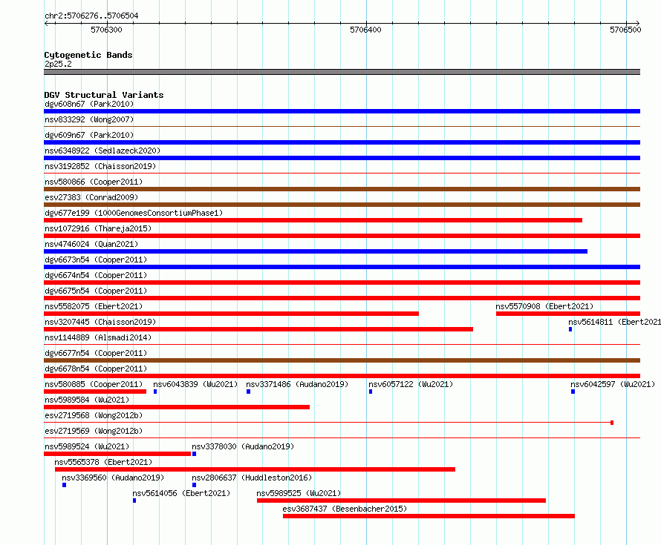661x545 pixels.
Task: Select the nsv580885 (Cooper2011) label
Action: (94, 384)
